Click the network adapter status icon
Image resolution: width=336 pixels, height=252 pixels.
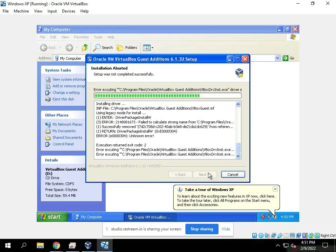pos(273,236)
